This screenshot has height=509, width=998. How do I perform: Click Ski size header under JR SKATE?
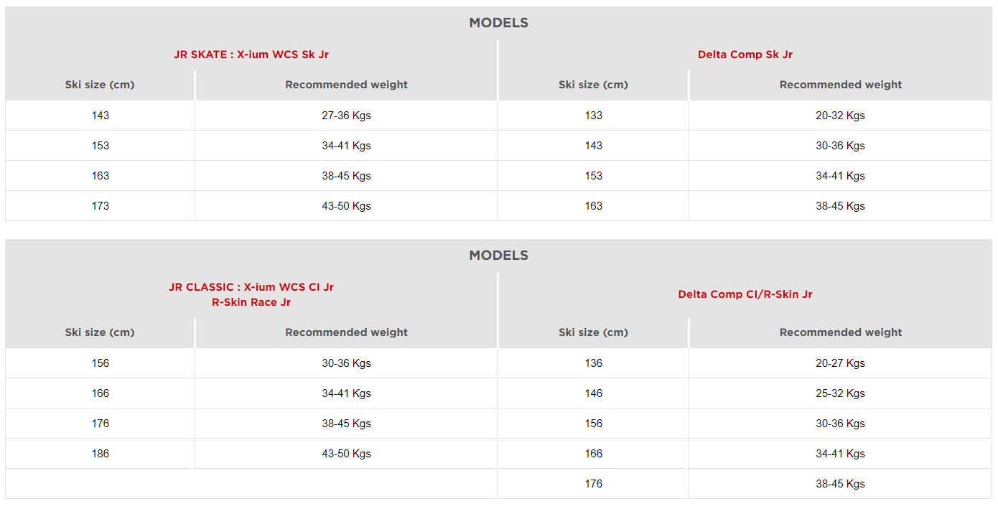click(100, 85)
